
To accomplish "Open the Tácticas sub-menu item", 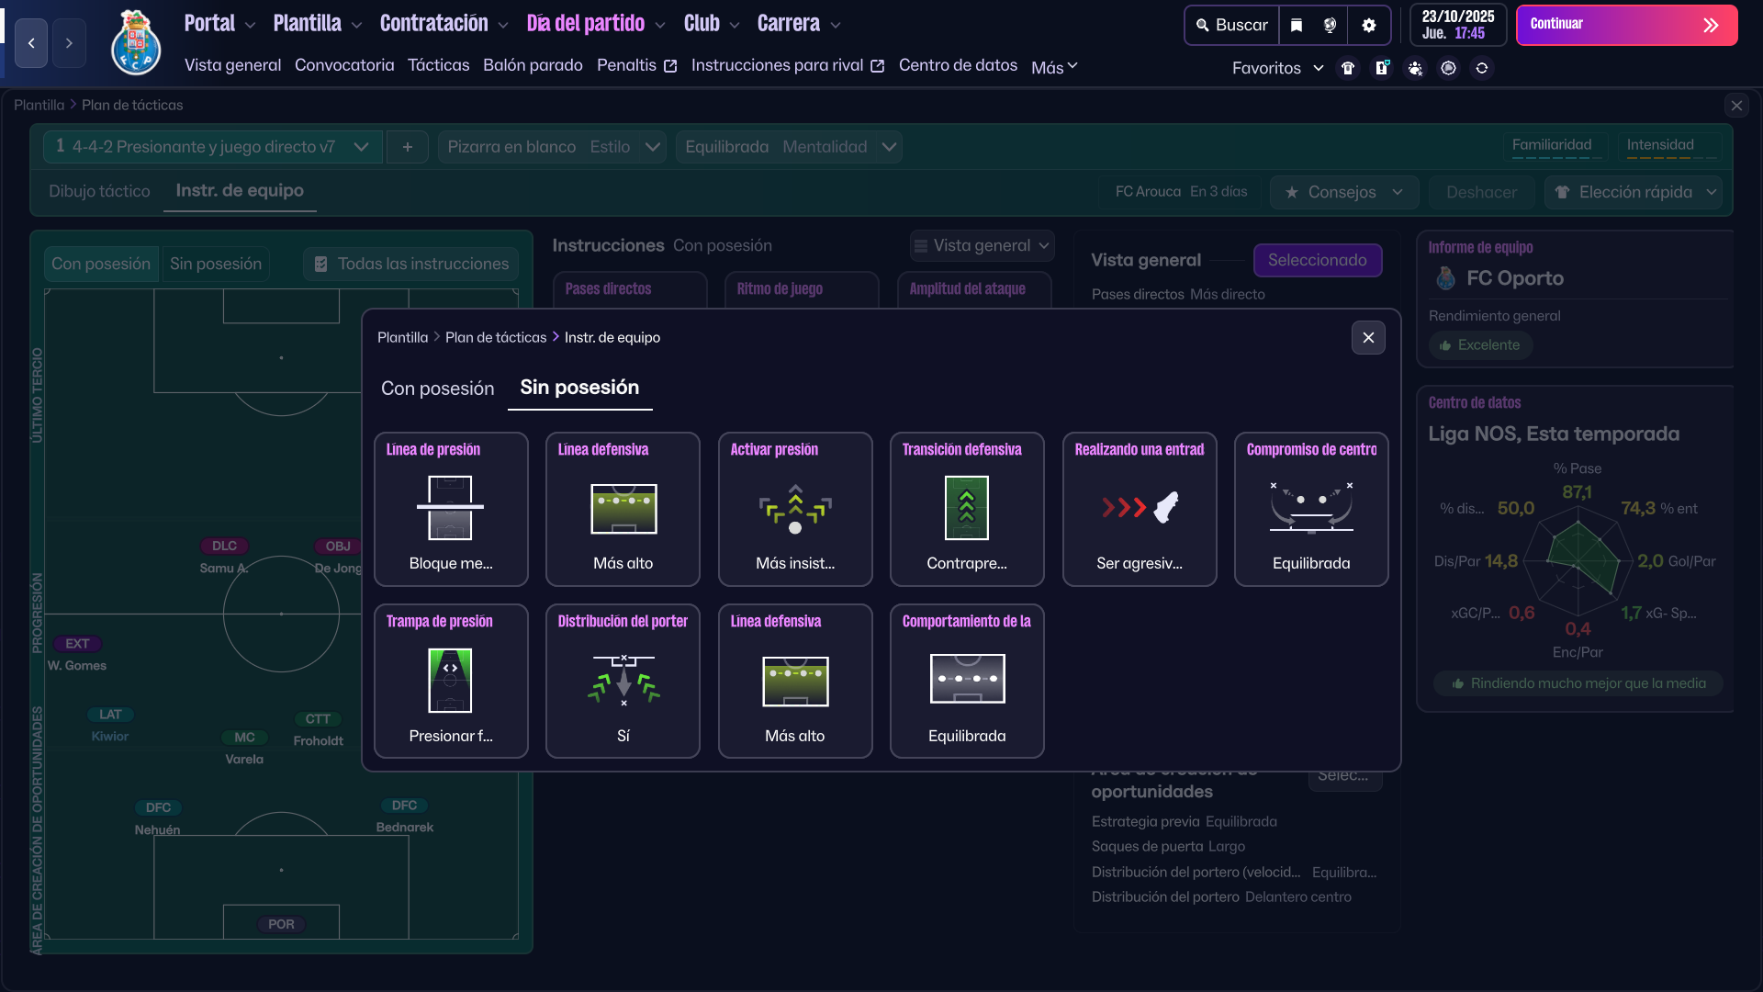I will point(438,65).
